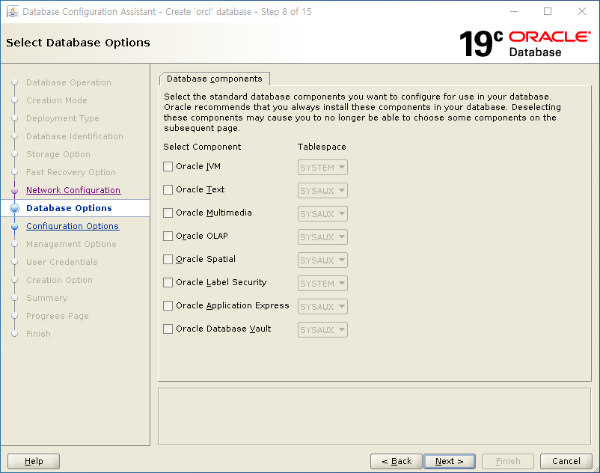The height and width of the screenshot is (473, 600).
Task: Minimize the Database Configuration Assistant window
Action: (514, 11)
